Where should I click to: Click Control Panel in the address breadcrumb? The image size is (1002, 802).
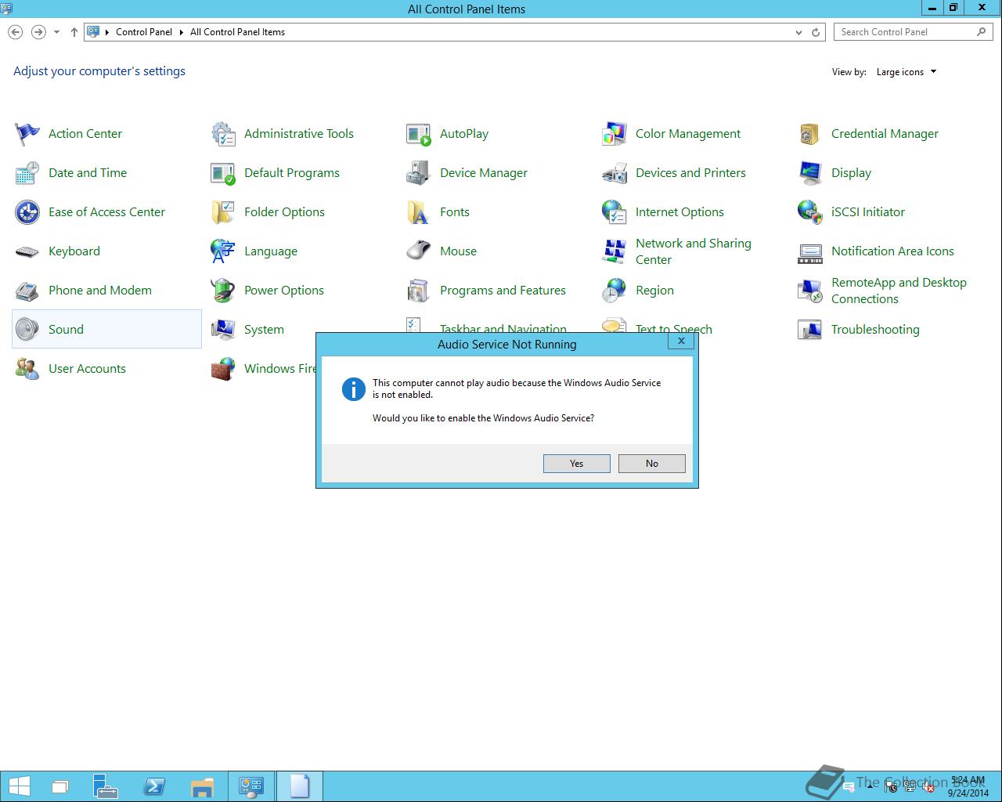tap(144, 32)
